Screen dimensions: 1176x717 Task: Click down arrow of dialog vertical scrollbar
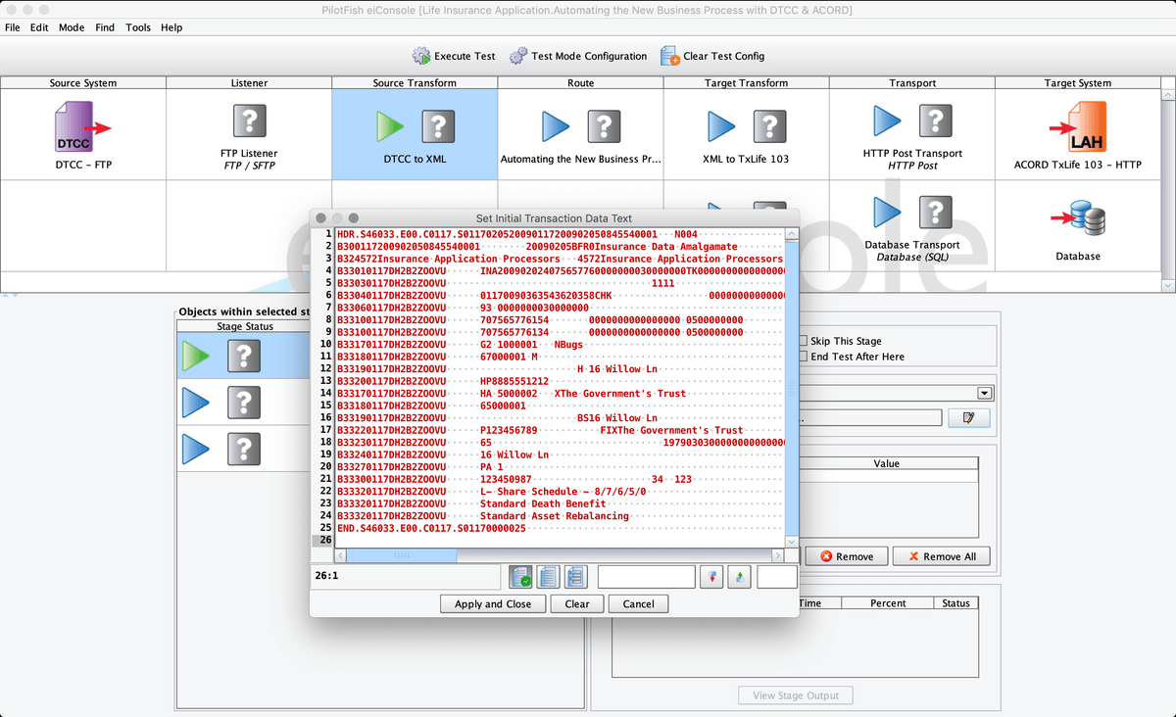(x=791, y=541)
